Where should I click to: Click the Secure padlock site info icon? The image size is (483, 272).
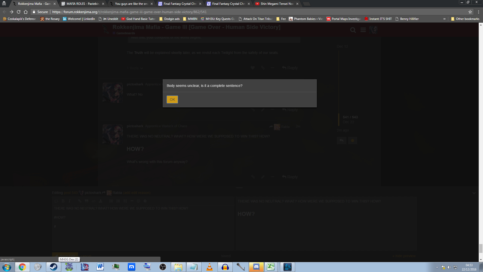(34, 12)
